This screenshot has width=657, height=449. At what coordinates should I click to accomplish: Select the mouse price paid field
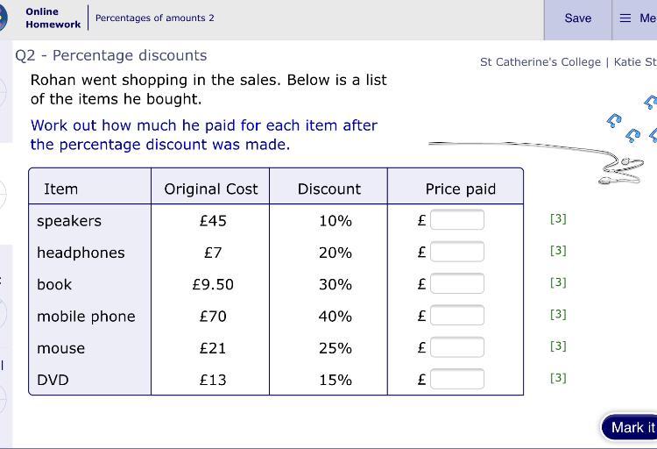(456, 347)
